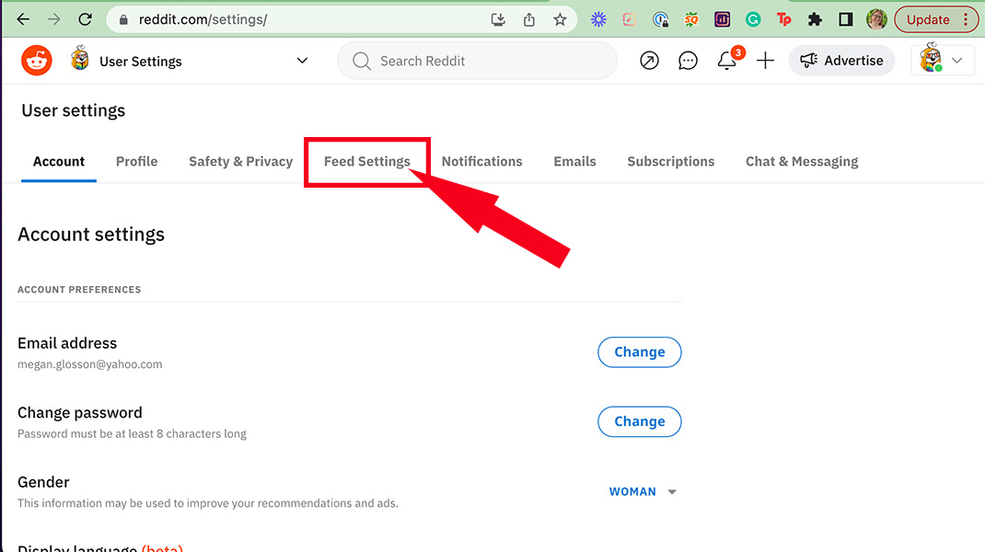The image size is (985, 552).
Task: Open the chat messages icon
Action: (x=688, y=60)
